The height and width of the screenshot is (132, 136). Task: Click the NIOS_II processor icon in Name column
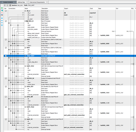(x=27, y=21)
